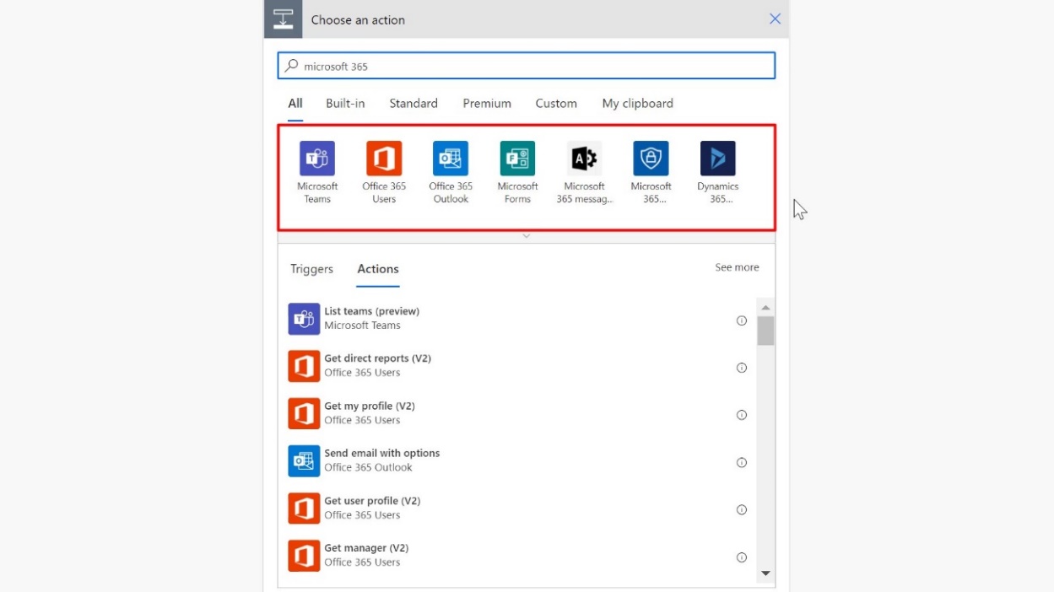Click Office icon in Get direct reports row
This screenshot has width=1054, height=592.
[x=304, y=366]
